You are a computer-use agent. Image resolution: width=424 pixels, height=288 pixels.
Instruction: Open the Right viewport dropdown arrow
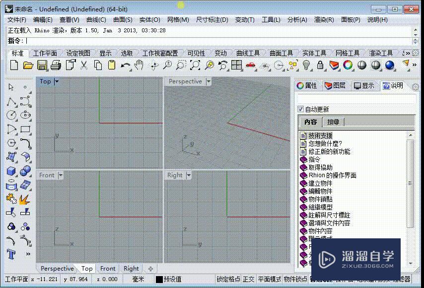click(x=189, y=175)
